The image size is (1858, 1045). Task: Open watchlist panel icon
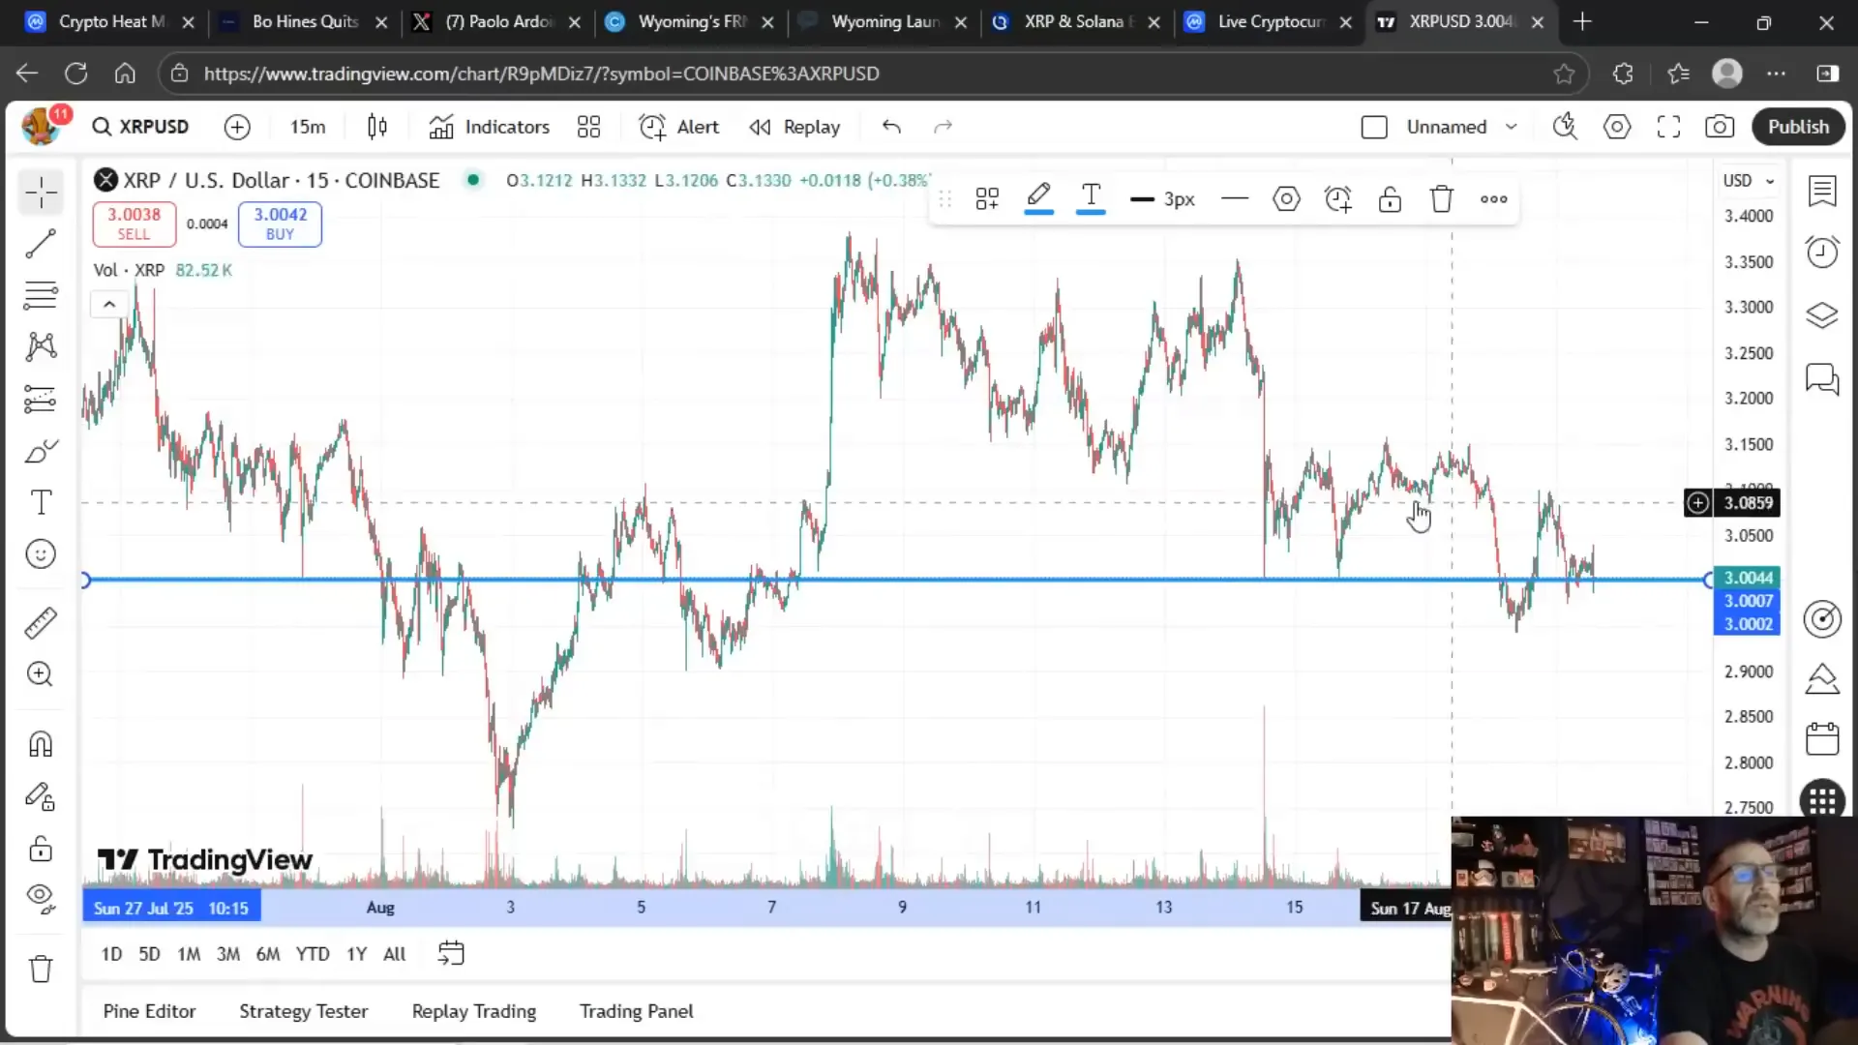(1822, 192)
